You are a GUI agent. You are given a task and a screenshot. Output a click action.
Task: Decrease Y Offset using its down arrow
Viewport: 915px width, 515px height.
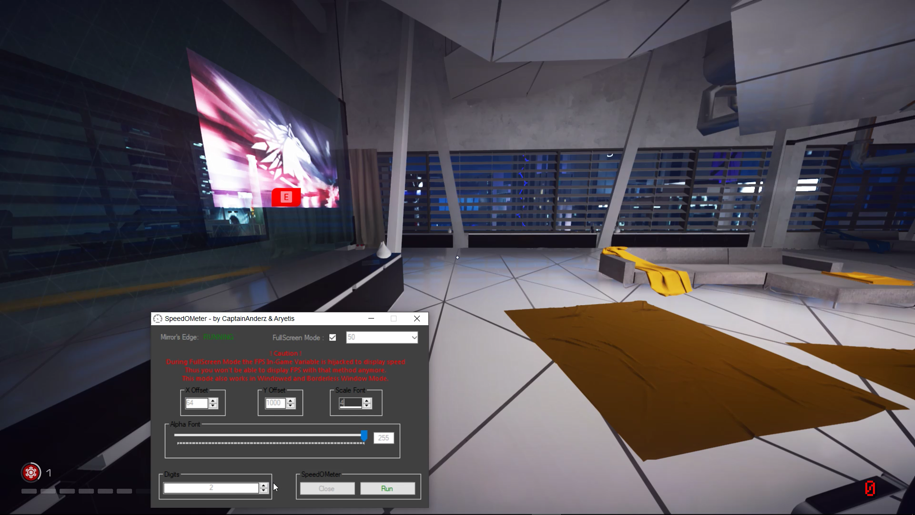click(x=291, y=406)
